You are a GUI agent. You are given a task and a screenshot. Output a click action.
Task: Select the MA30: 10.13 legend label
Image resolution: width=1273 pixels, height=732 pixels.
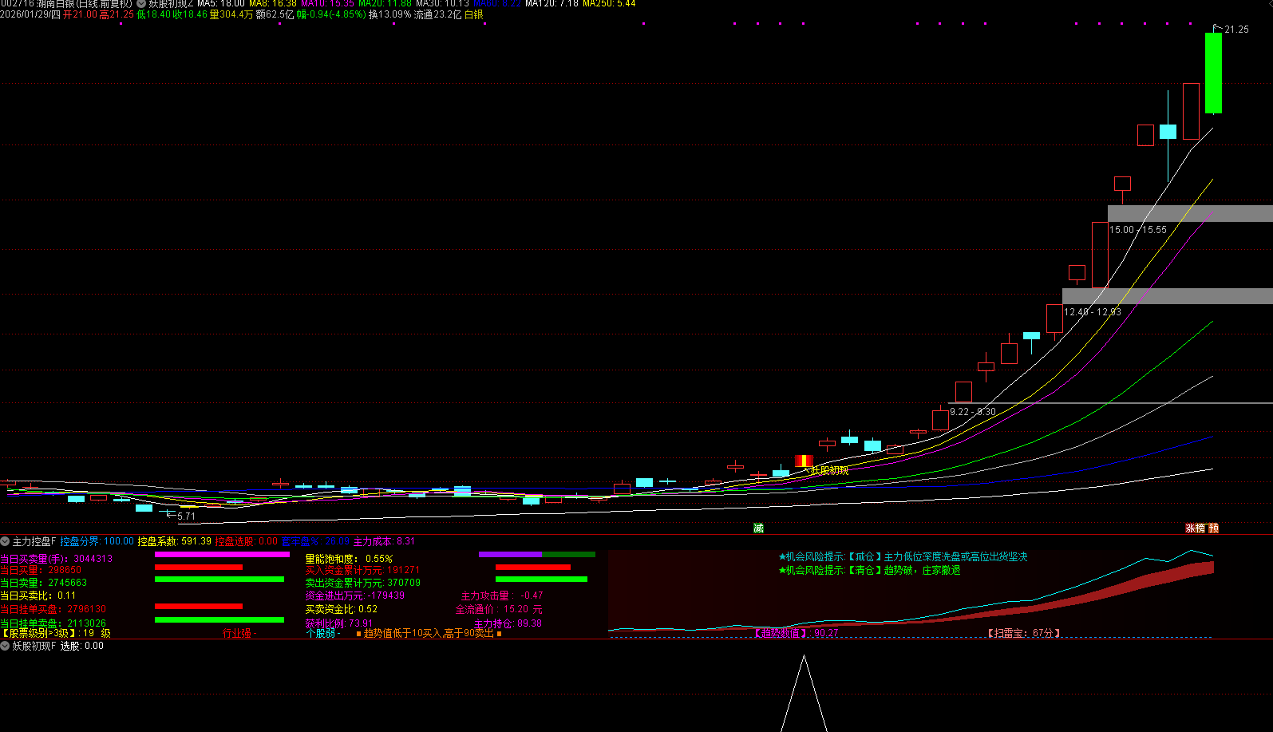coord(443,4)
